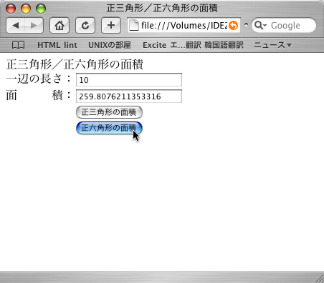
Task: Go back with the left arrow button
Action: point(16,25)
